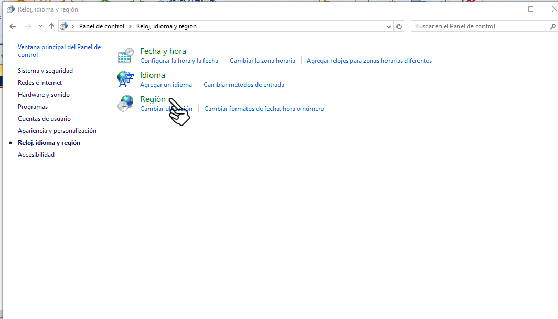
Task: Open the Fecha y hora calendar icon
Action: click(125, 55)
